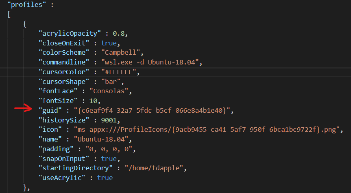351x193 pixels.
Task: Click the fontSize number 10
Action: click(x=93, y=101)
